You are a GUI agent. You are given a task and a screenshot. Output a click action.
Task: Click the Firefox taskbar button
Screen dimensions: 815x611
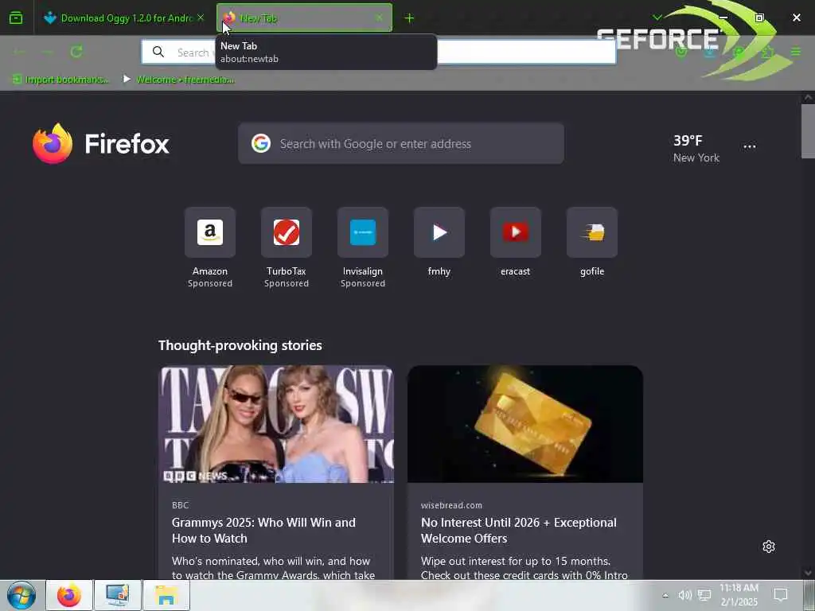pos(69,595)
